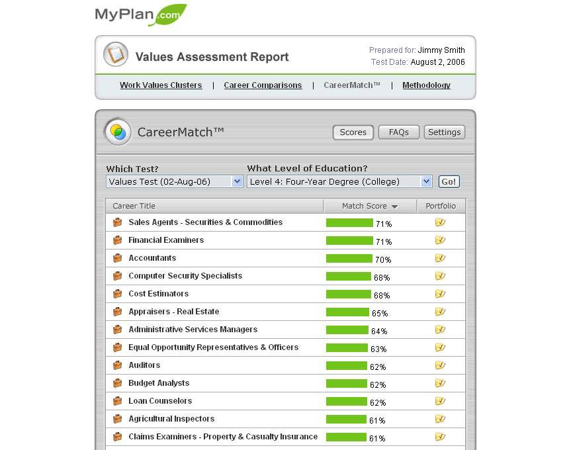
Task: Click the MyPlan.com logo
Action: point(141,15)
